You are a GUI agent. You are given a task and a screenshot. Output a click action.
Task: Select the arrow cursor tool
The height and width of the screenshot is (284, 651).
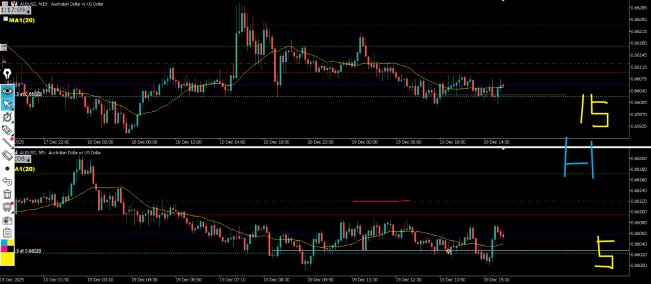7,104
